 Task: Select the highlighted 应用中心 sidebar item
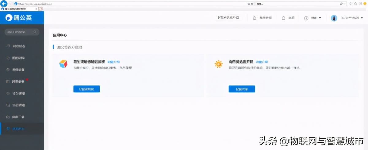(22, 129)
